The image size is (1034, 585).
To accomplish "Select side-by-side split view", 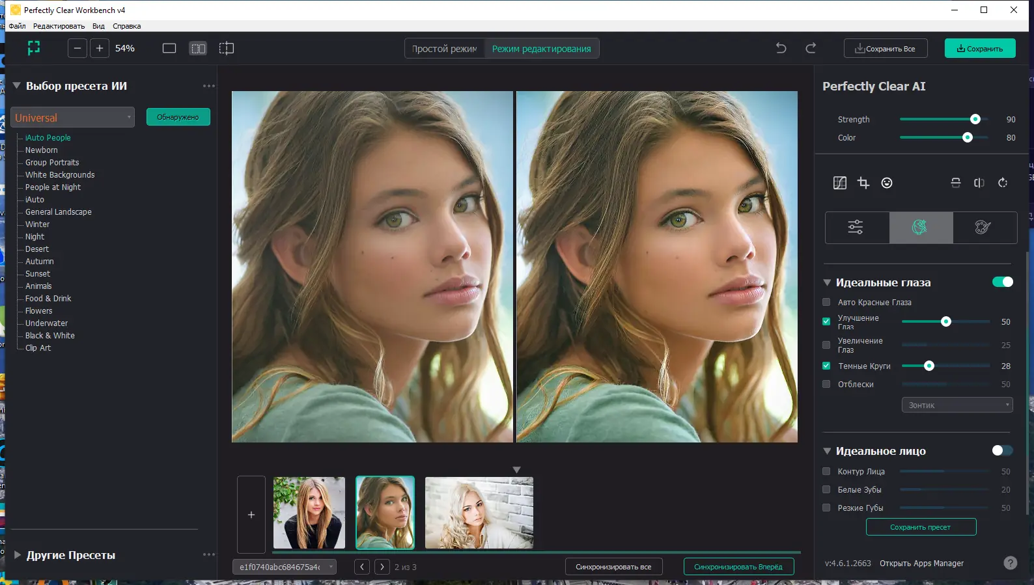I will [x=198, y=48].
